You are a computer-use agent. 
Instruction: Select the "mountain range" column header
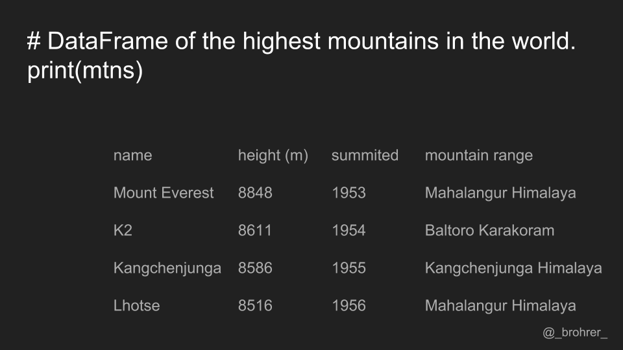(x=478, y=156)
